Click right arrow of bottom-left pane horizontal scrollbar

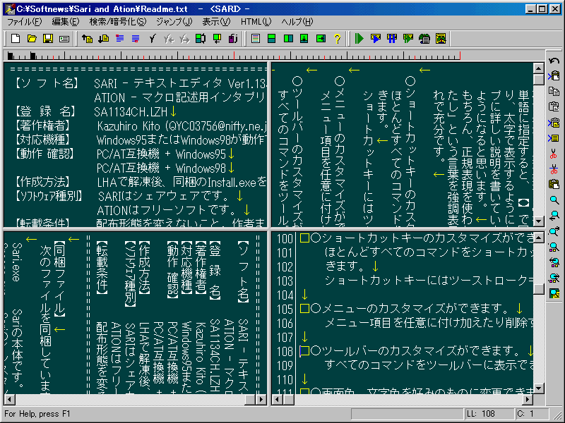(x=261, y=399)
